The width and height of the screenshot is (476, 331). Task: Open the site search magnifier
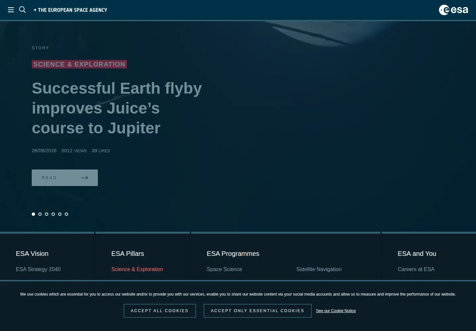[22, 10]
